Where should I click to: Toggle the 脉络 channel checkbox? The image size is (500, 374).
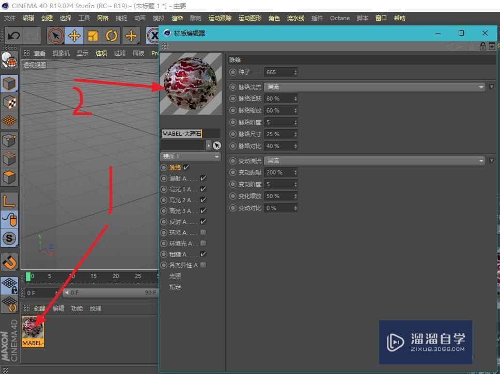(x=186, y=167)
